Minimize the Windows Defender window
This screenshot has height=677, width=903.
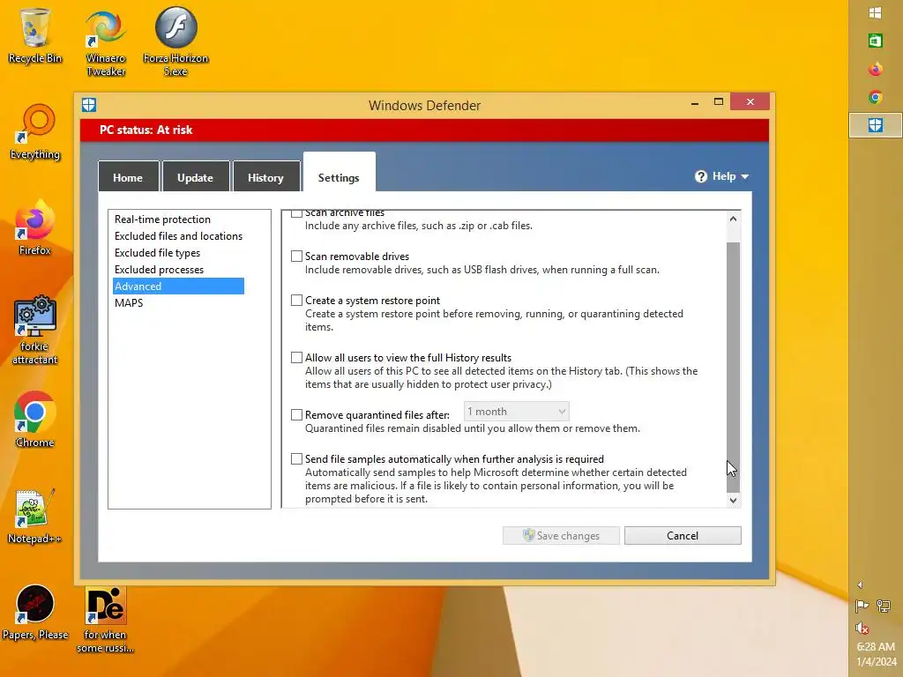click(695, 102)
